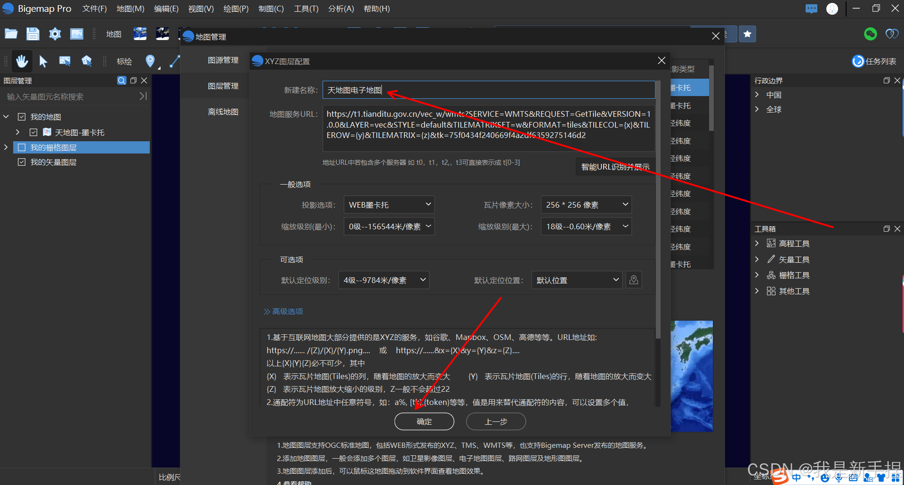The height and width of the screenshot is (485, 904).
Task: Open the gear settings icon
Action: coord(55,34)
